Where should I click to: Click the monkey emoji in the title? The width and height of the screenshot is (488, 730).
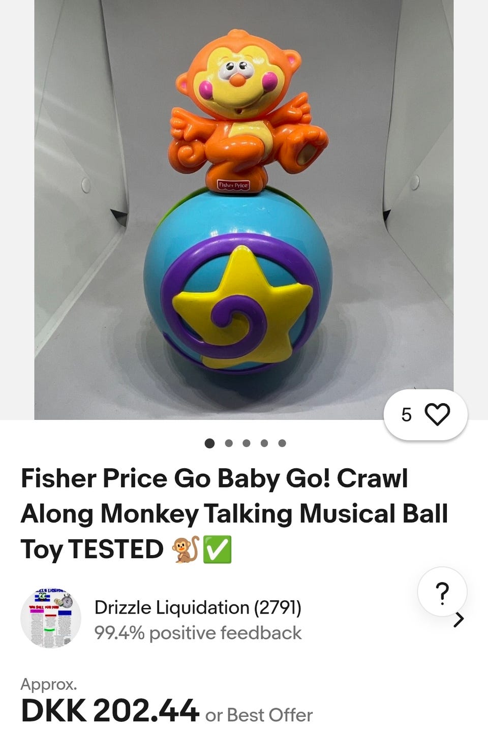click(x=185, y=550)
